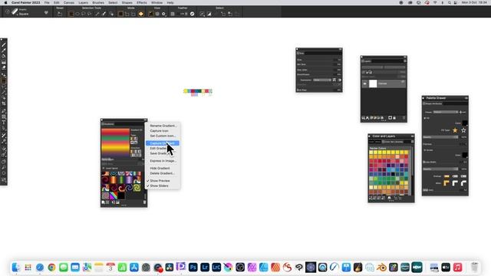Toggle Show Preview checkmark option

click(x=160, y=181)
